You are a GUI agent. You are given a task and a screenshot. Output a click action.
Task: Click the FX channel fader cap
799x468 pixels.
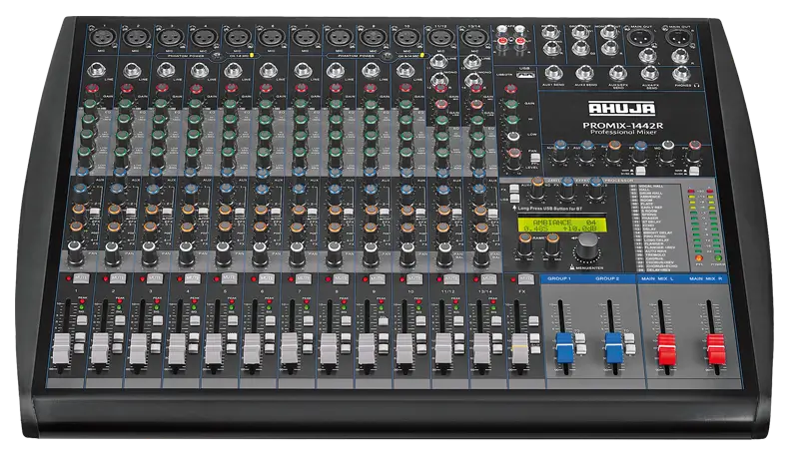[519, 349]
